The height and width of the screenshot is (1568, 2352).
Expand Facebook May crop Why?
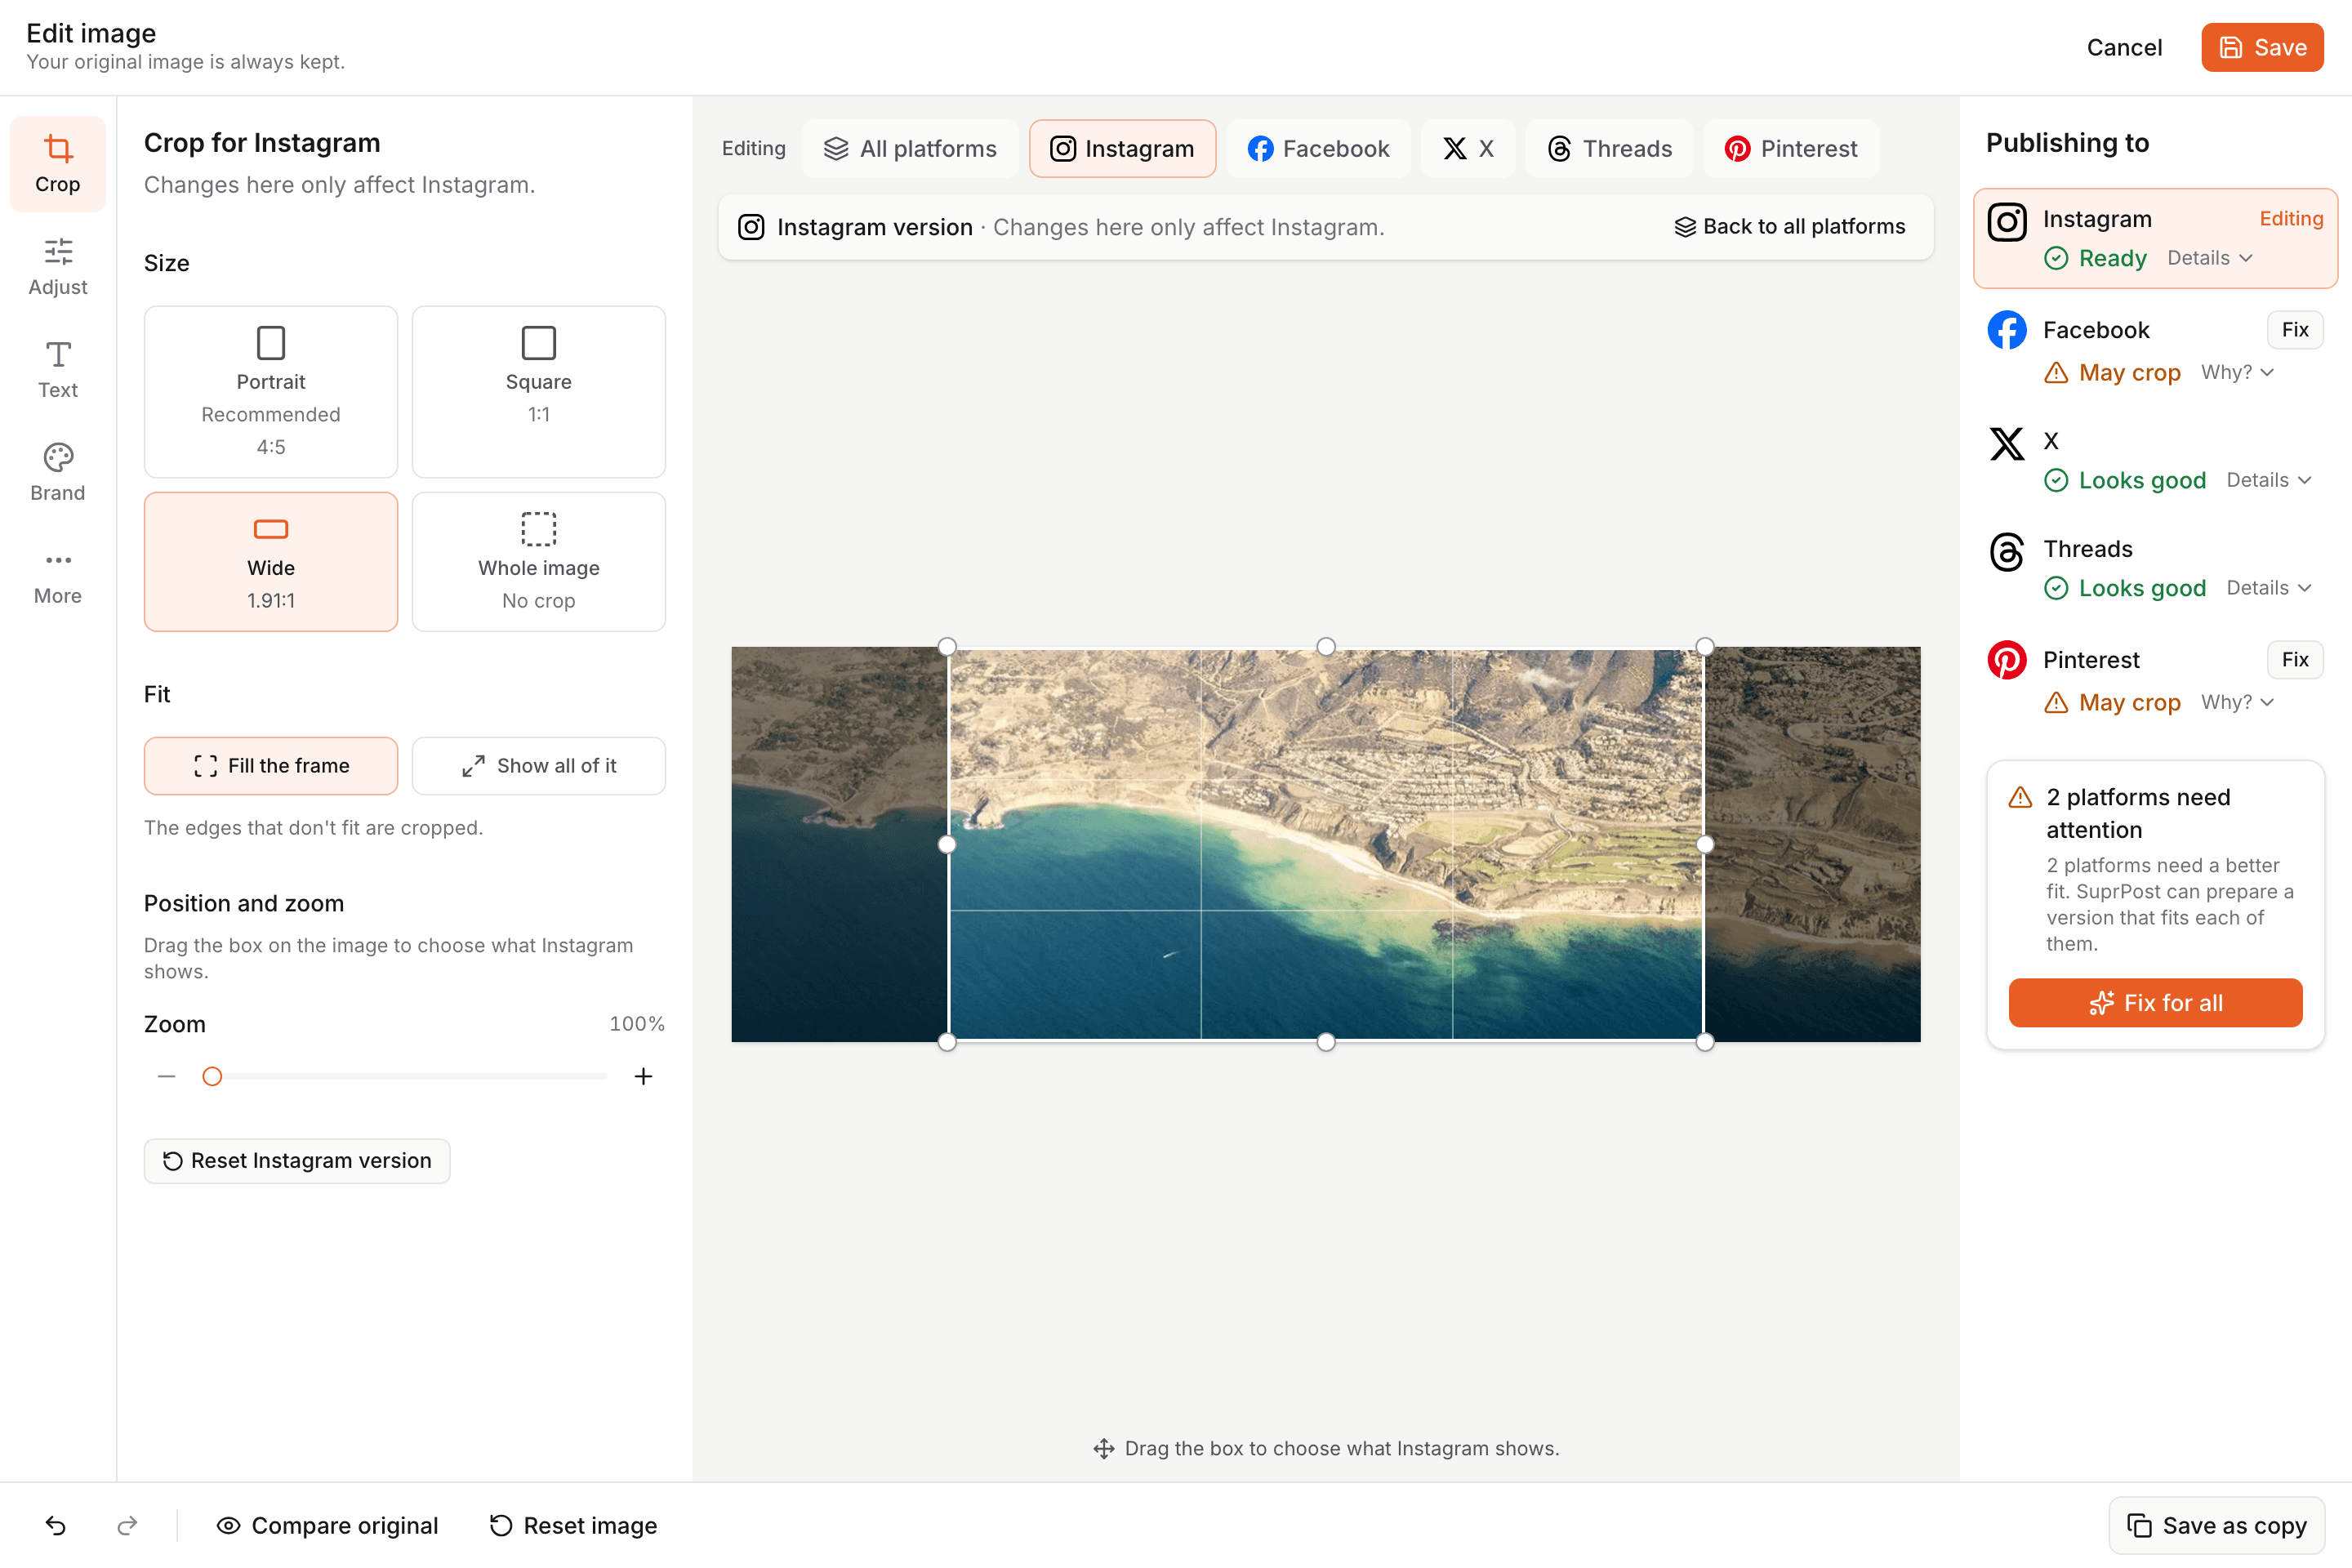coord(2237,372)
